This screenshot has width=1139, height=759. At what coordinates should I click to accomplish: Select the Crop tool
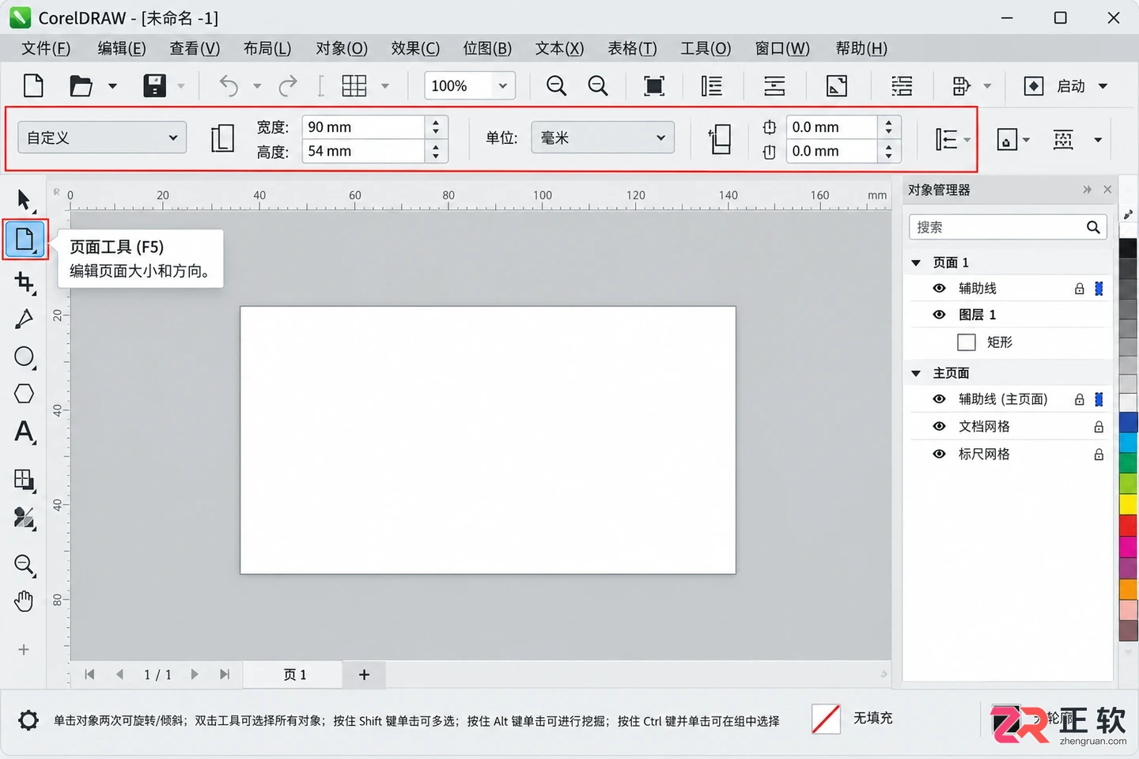[25, 282]
